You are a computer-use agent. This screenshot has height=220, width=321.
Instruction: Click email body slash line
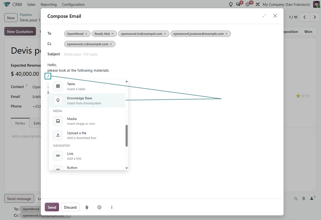coord(48,76)
